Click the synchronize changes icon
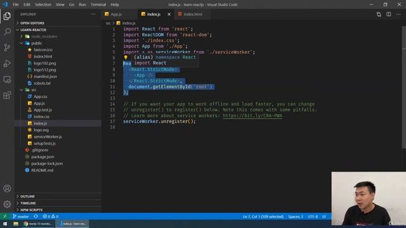The image size is (406, 228). point(36,217)
